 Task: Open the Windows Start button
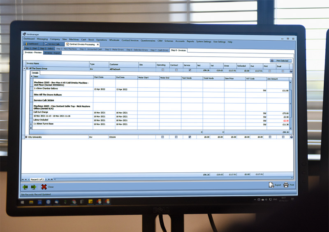point(23,202)
